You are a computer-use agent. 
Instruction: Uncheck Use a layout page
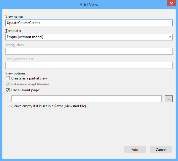click(8, 90)
